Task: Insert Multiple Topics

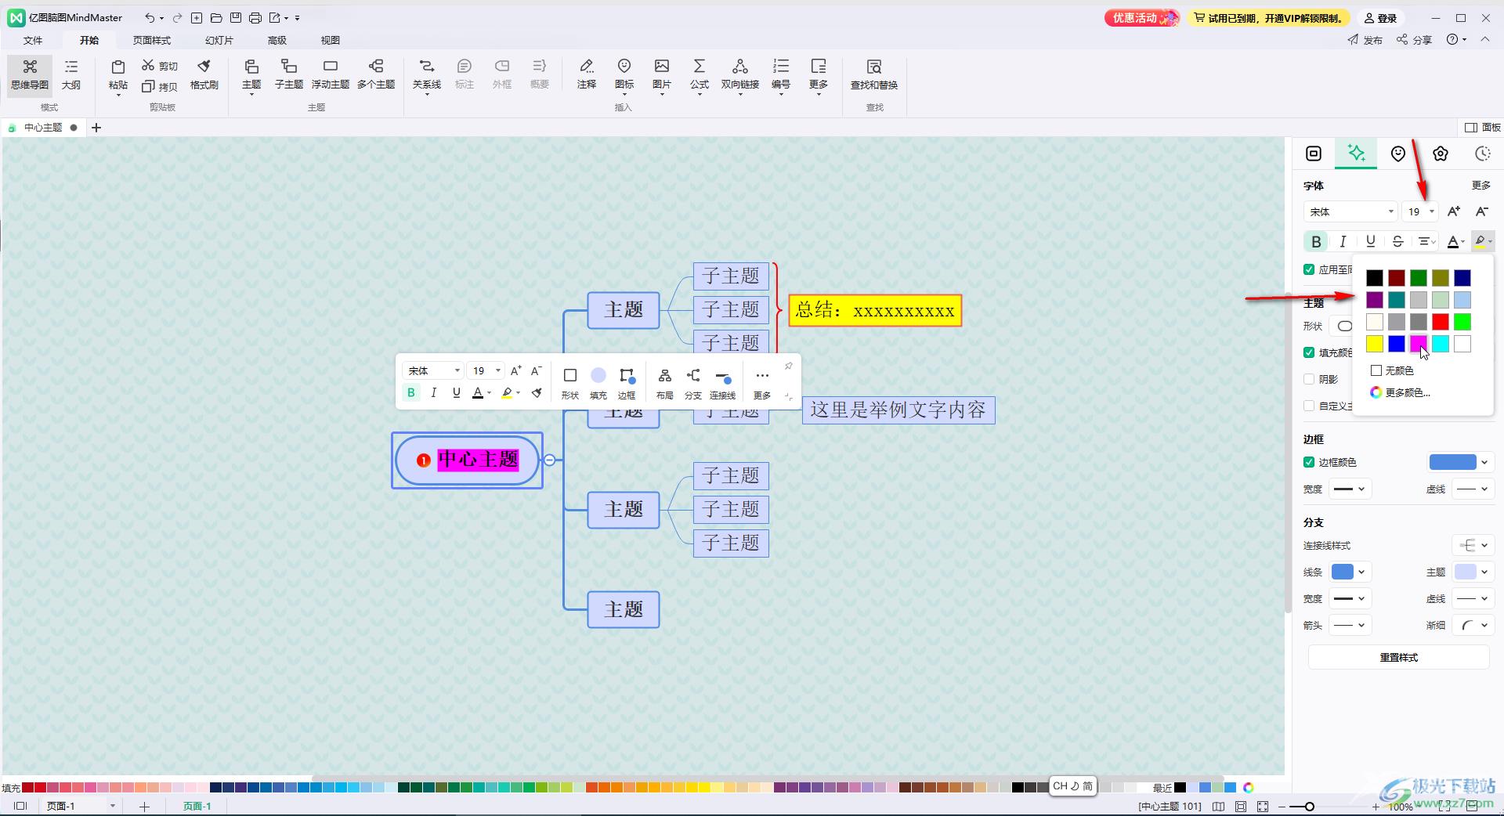Action: coord(376,75)
